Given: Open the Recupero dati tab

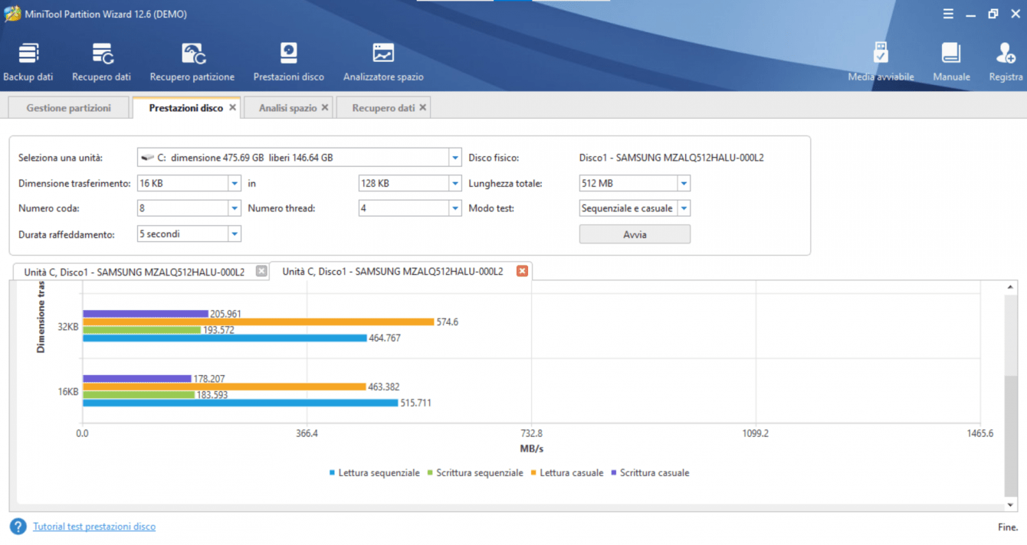Looking at the screenshot, I should pos(383,108).
